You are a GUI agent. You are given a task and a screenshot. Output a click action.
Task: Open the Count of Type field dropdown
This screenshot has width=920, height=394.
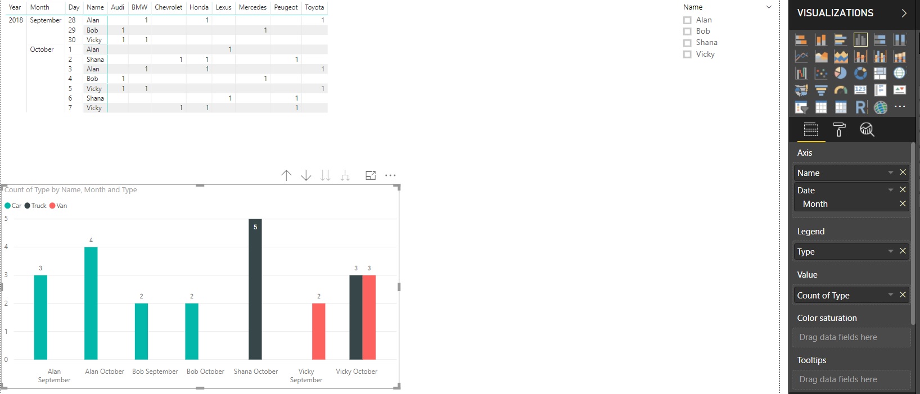click(891, 295)
